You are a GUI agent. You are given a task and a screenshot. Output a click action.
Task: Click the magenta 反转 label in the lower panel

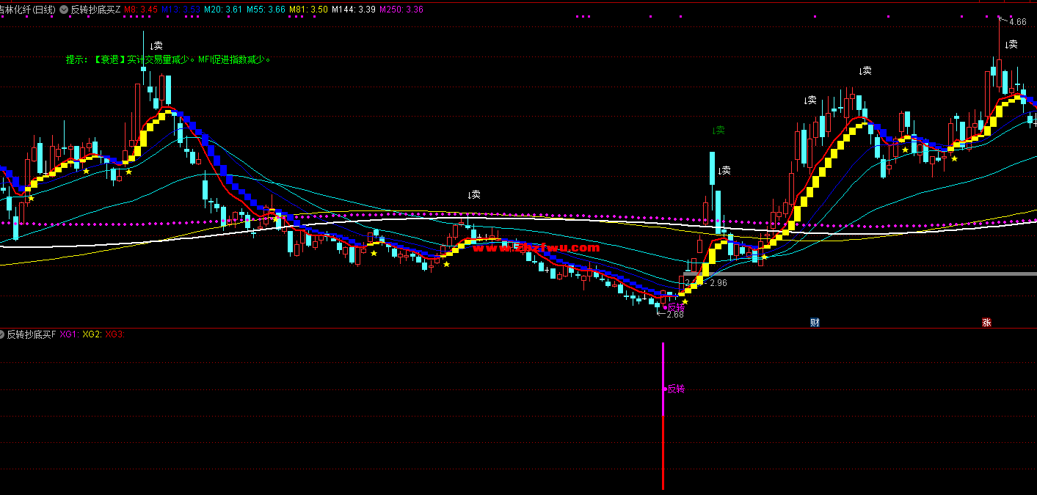click(675, 389)
